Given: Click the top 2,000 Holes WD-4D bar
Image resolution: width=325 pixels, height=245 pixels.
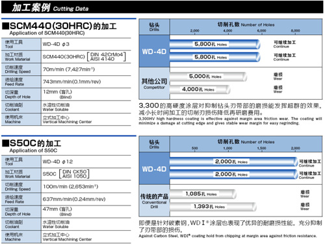Looking at the screenshot, I should (x=234, y=162).
